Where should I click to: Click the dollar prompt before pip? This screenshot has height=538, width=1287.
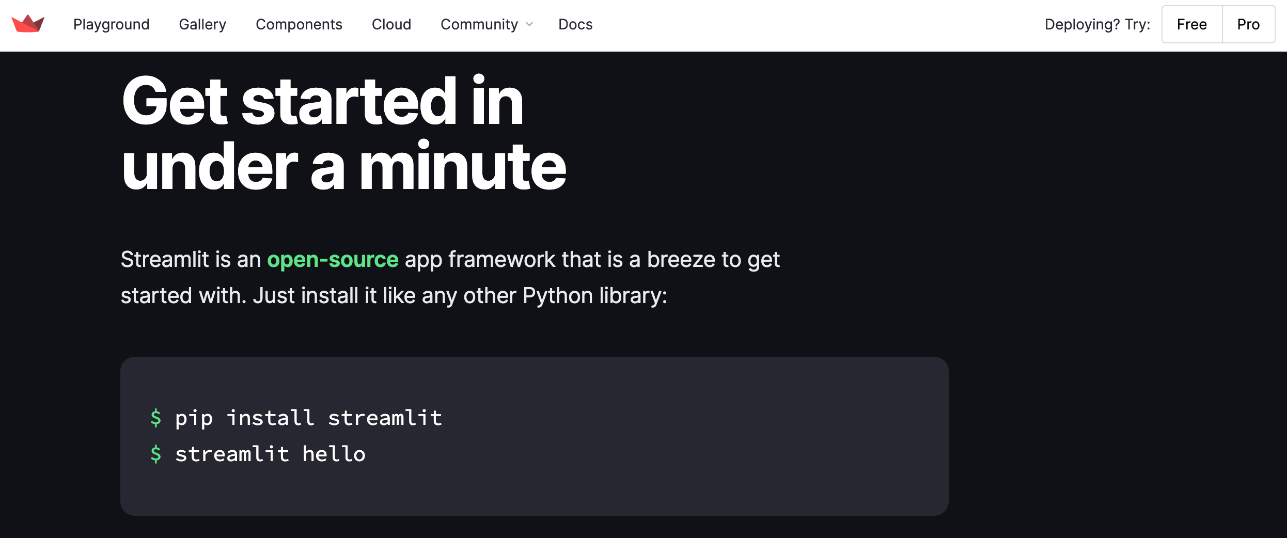coord(155,418)
